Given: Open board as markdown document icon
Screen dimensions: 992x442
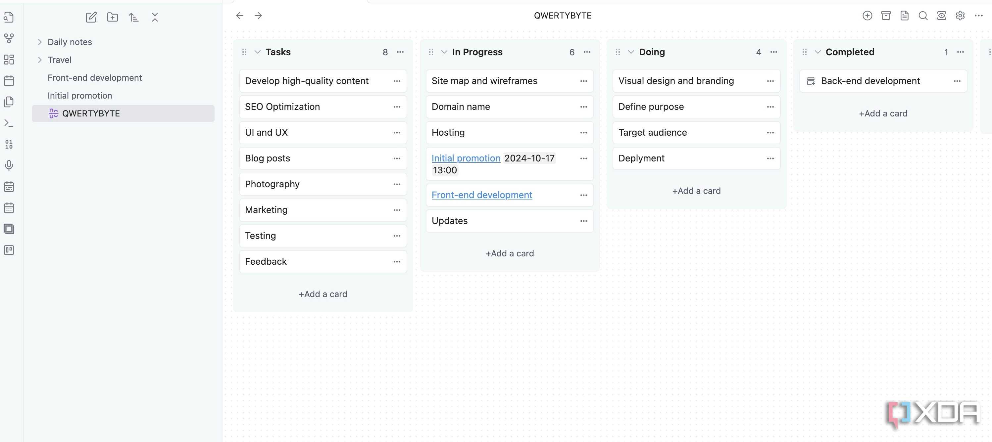Looking at the screenshot, I should [904, 16].
